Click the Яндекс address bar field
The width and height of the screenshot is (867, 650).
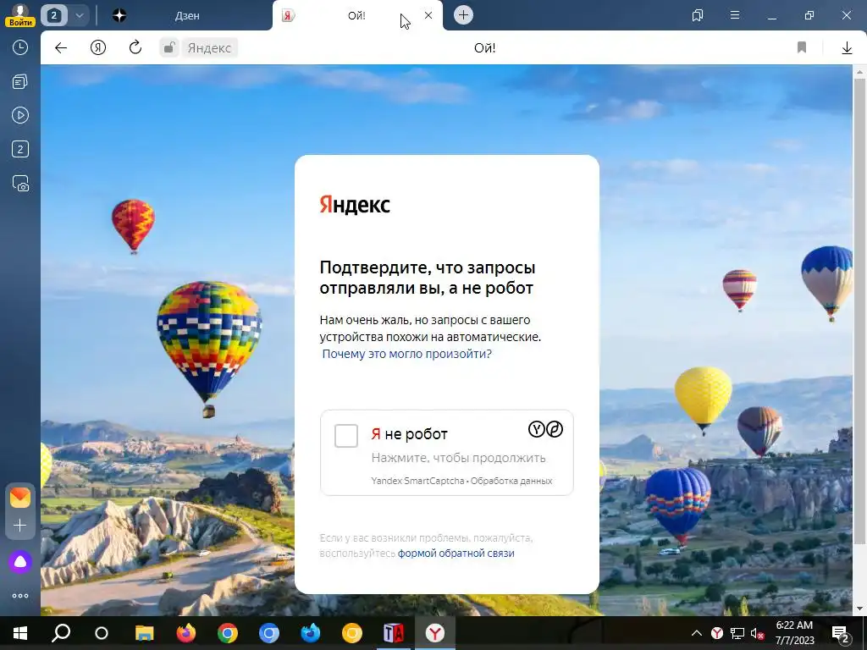click(210, 48)
